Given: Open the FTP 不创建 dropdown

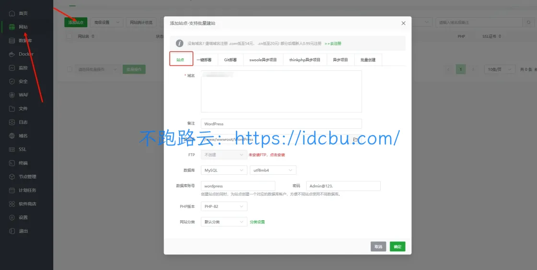Looking at the screenshot, I should click(x=224, y=155).
